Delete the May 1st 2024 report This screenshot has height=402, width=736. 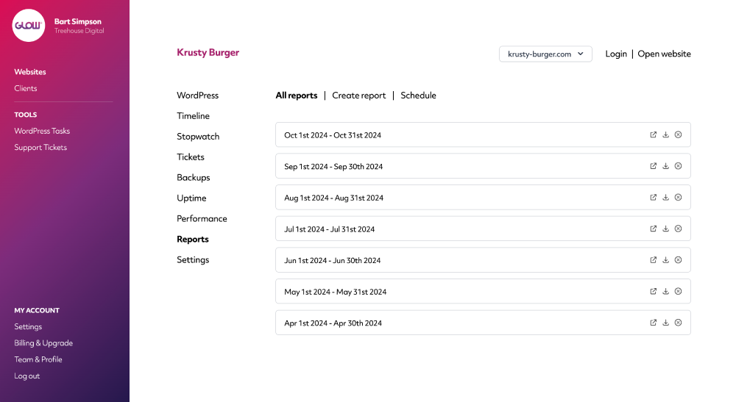(x=679, y=292)
